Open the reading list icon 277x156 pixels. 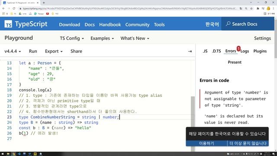pos(265,13)
